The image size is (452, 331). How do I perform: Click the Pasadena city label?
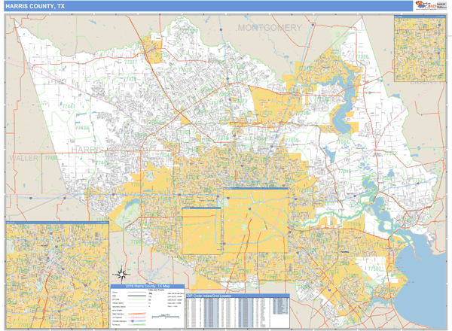(x=344, y=251)
